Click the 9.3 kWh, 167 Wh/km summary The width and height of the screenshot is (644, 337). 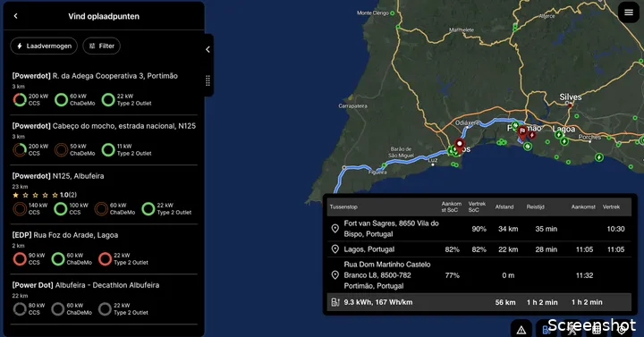377,302
